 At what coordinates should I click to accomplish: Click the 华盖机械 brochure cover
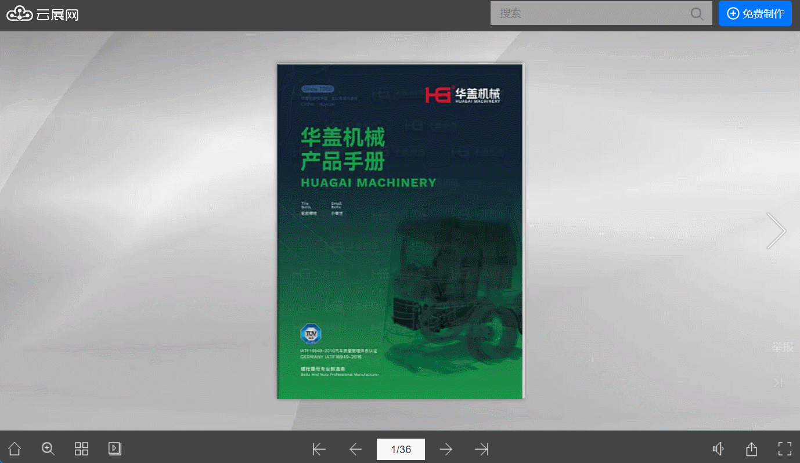(x=401, y=231)
